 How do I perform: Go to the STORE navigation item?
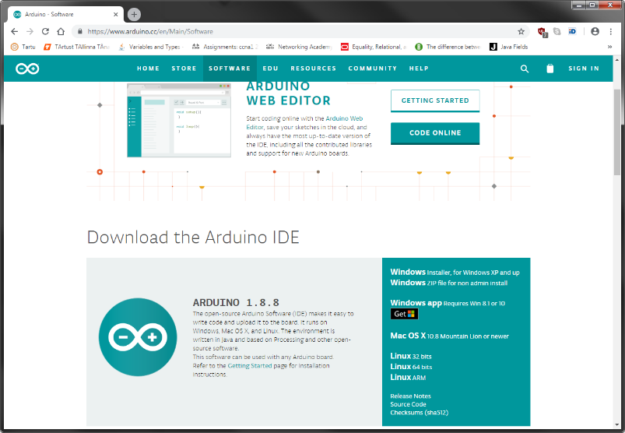pos(184,69)
